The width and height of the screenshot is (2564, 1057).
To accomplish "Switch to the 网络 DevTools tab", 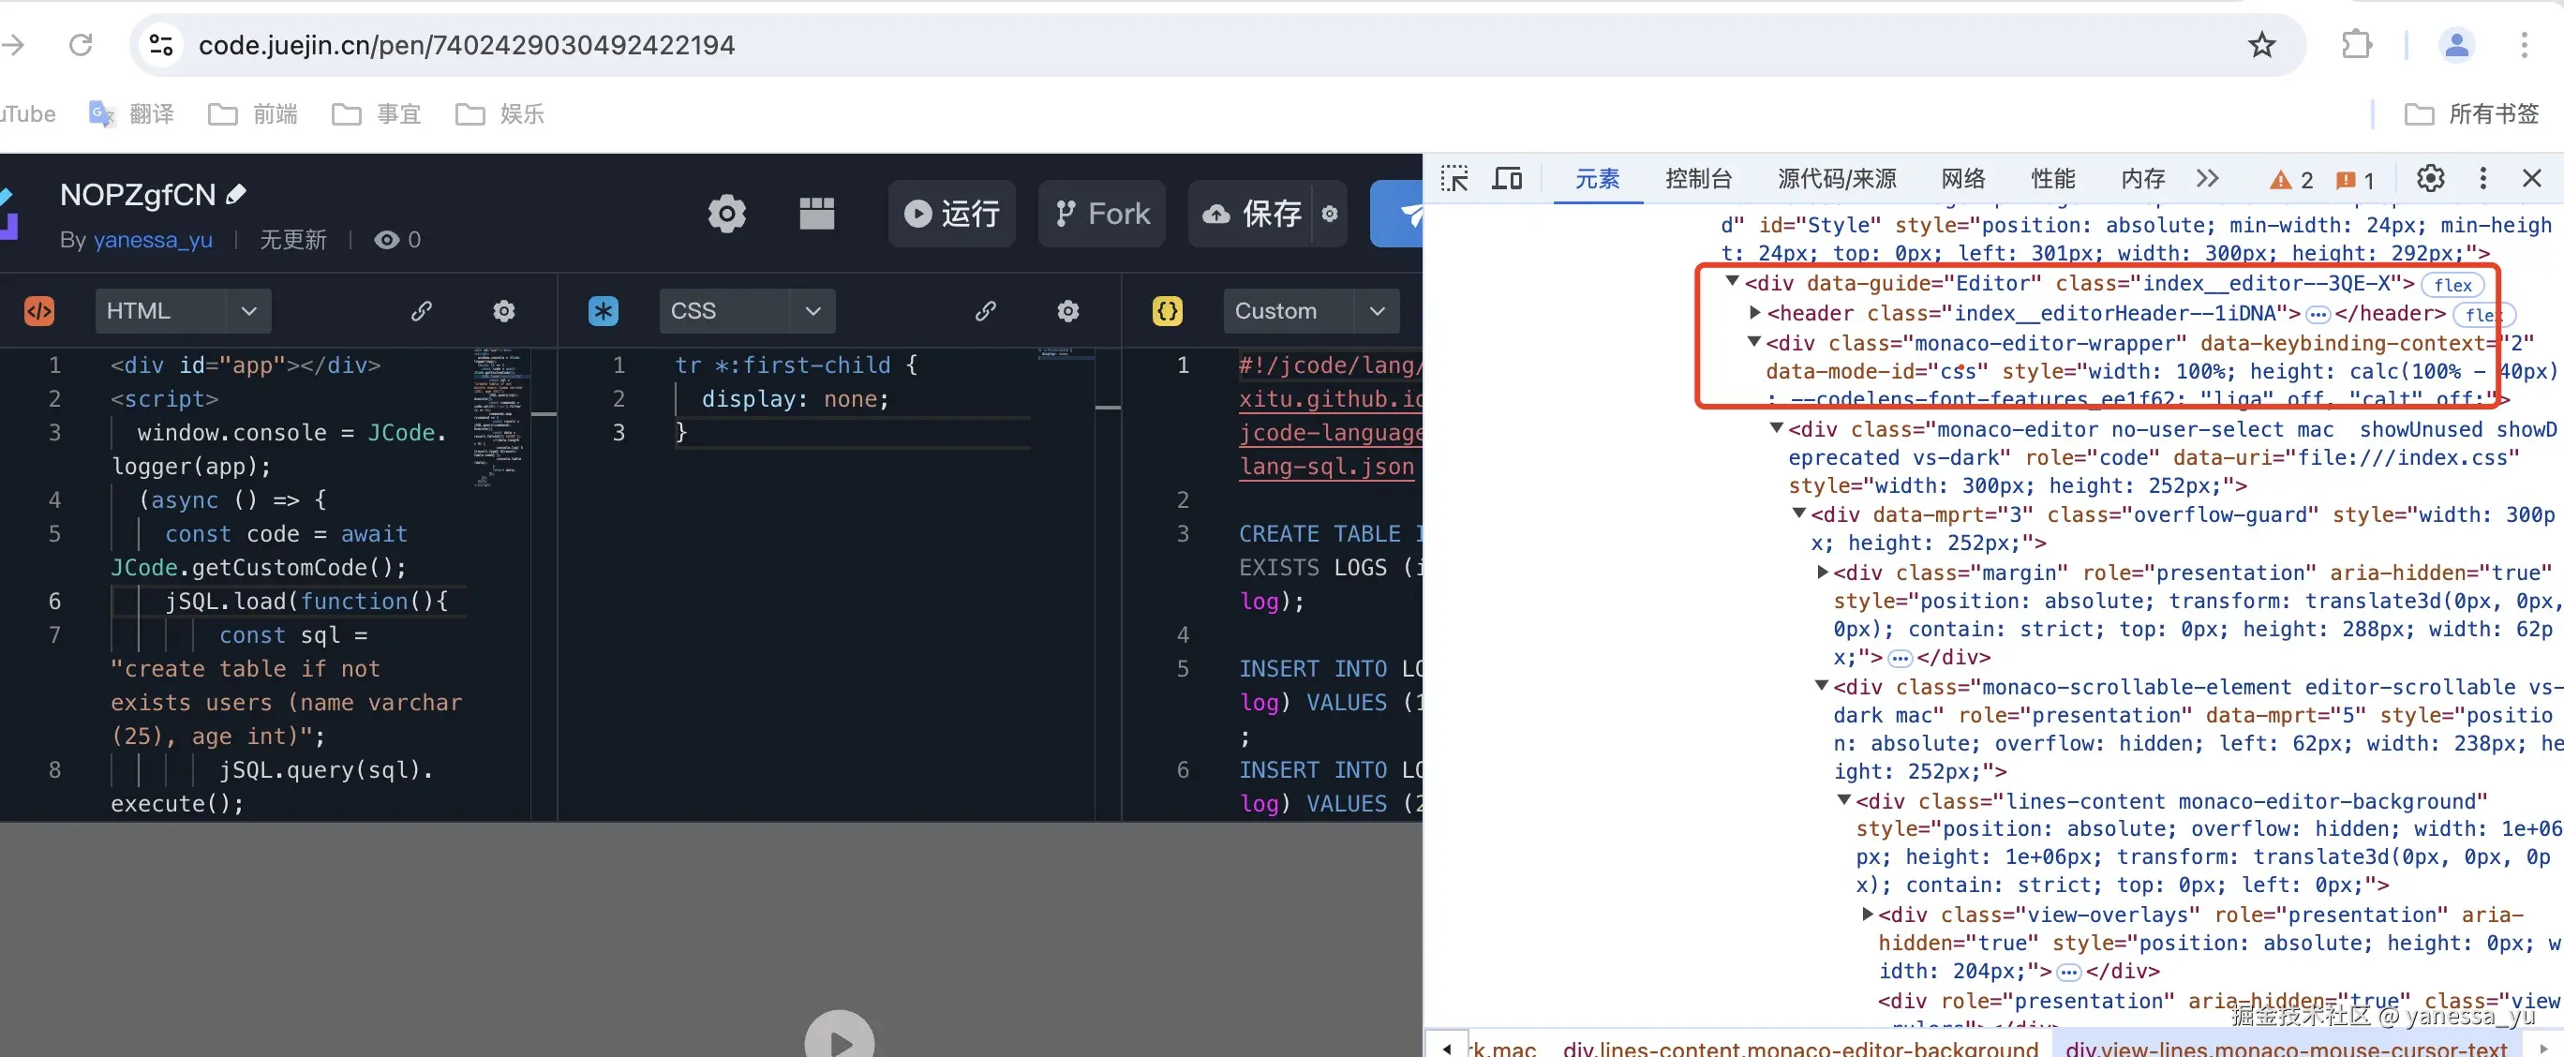I will [x=1962, y=179].
